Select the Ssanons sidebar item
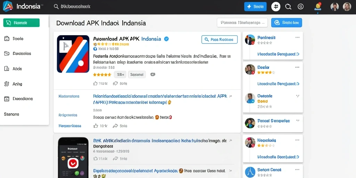The height and width of the screenshot is (178, 356). click(11, 114)
